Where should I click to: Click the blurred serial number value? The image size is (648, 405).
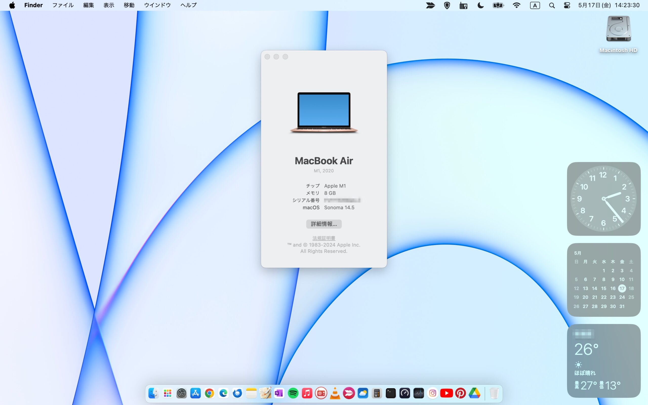tap(342, 200)
